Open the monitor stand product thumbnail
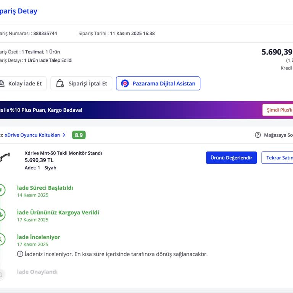 click(5, 156)
